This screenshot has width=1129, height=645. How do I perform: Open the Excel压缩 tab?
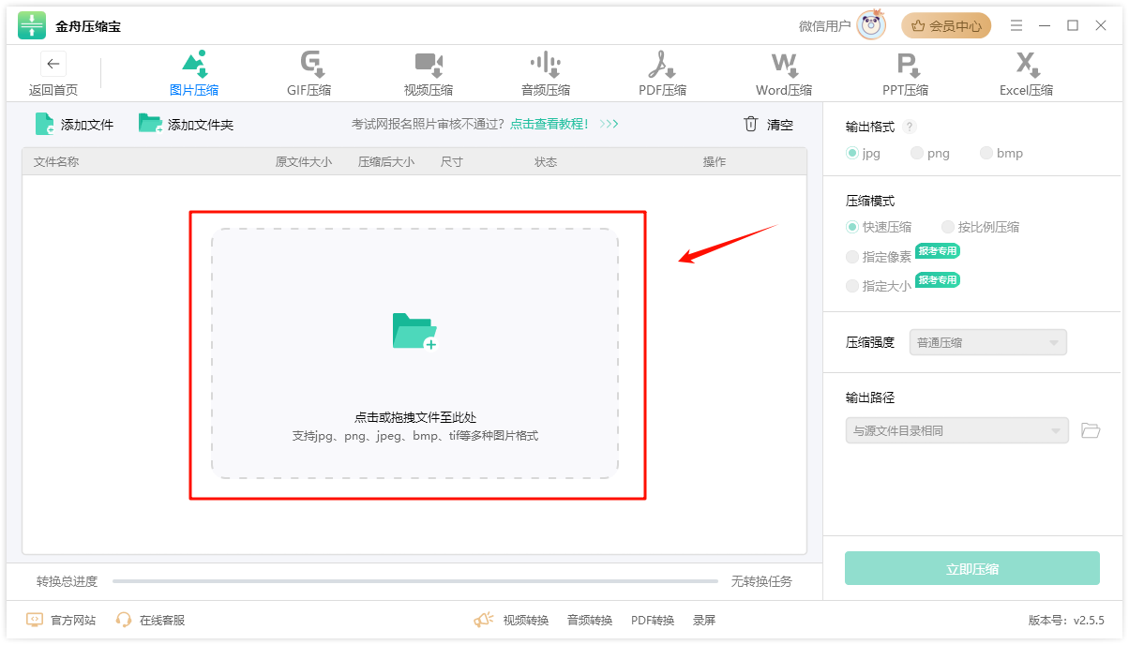coord(1027,74)
